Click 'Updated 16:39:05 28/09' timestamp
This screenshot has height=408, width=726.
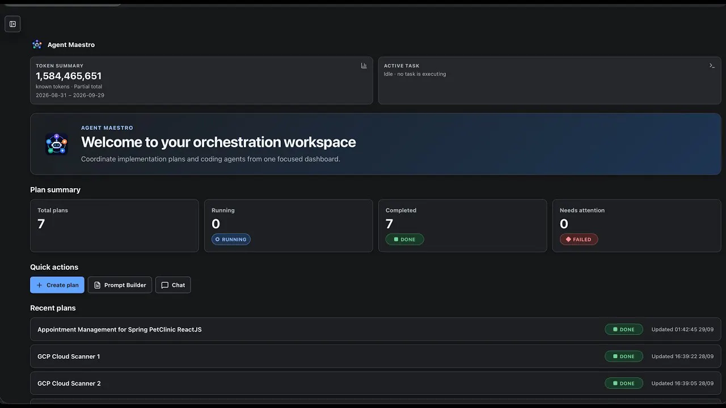(682, 384)
